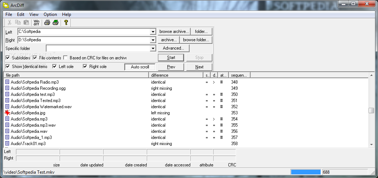Screen dimensions: 378x178
Task: Toggle the Auto scroll button
Action: click(x=140, y=67)
